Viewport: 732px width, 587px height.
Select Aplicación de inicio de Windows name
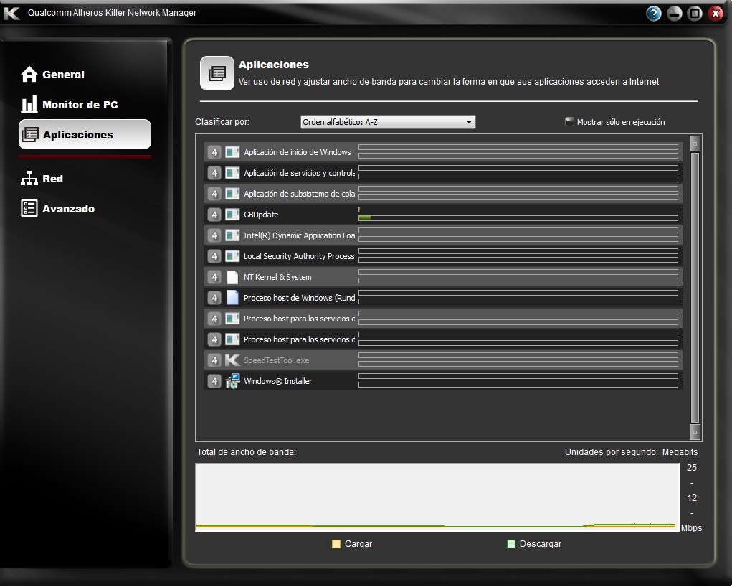click(298, 152)
